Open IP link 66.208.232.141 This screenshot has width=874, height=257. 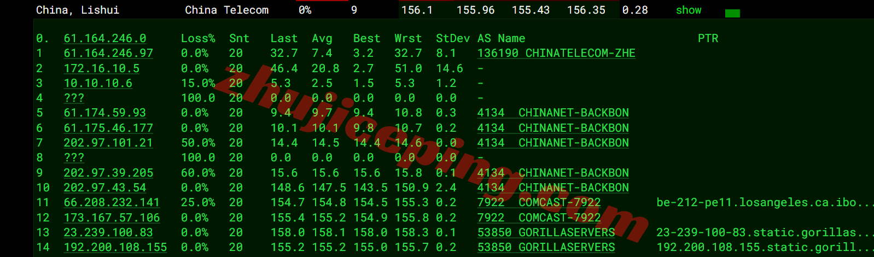pos(112,202)
